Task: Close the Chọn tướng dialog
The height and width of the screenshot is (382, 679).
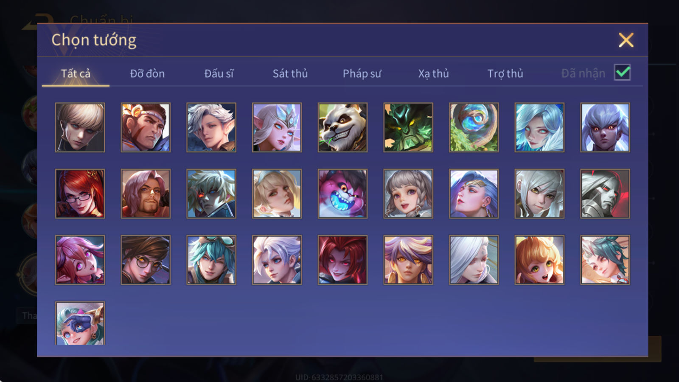Action: 626,40
